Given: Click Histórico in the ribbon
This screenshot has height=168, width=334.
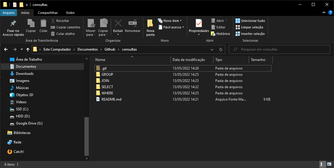Looking at the screenshot, I should tap(221, 34).
